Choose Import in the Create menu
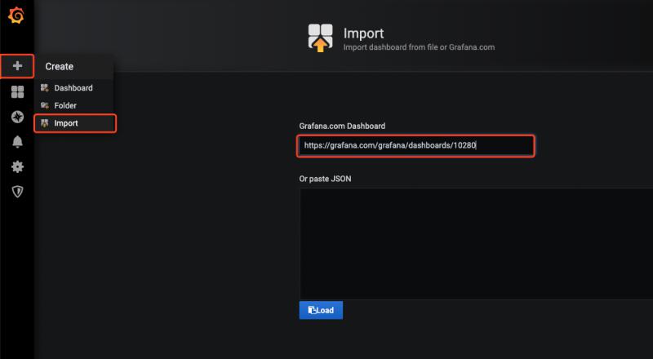 point(66,123)
